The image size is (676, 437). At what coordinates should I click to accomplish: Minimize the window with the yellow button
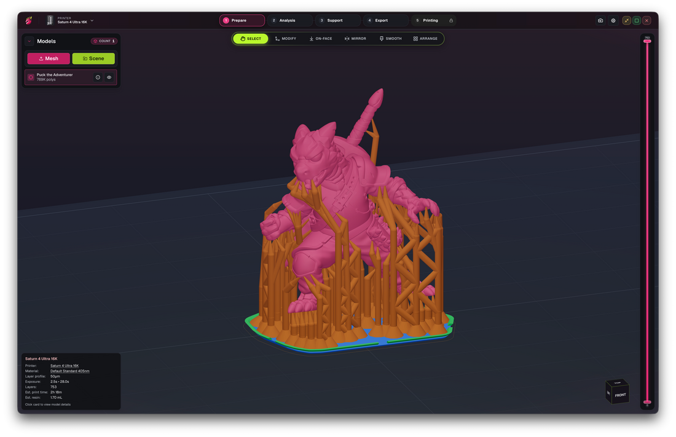(626, 20)
